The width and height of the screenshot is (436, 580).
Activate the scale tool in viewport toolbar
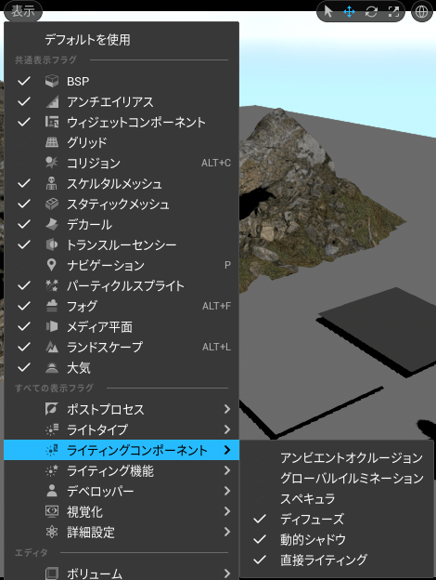pos(393,12)
